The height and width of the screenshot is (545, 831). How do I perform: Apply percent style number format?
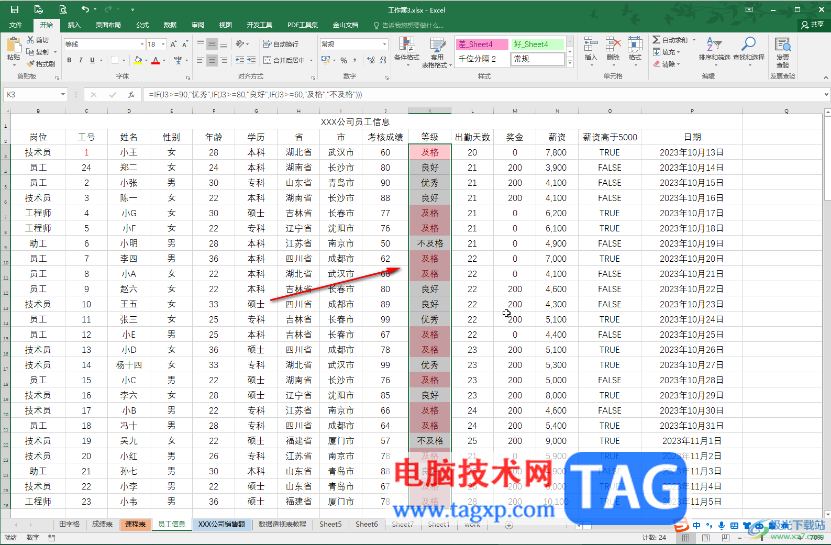(344, 60)
